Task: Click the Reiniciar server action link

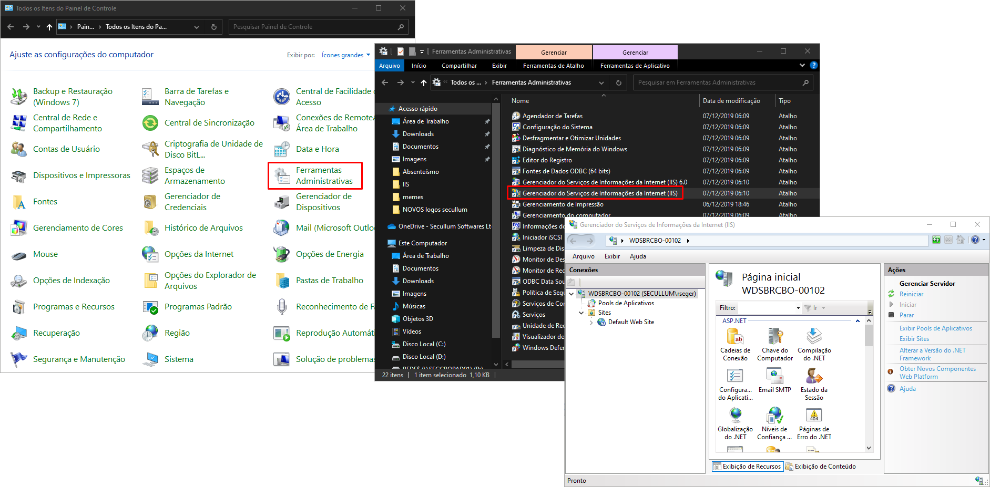Action: coord(911,294)
